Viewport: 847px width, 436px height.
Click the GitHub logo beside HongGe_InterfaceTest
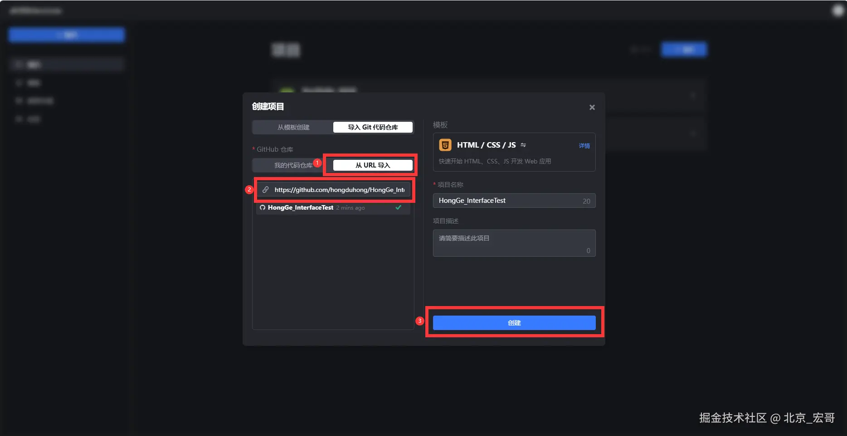tap(263, 208)
